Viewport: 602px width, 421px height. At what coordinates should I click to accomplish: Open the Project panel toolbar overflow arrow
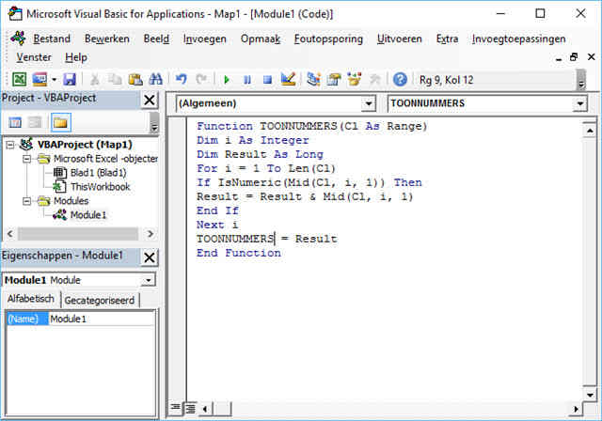pyautogui.click(x=154, y=123)
